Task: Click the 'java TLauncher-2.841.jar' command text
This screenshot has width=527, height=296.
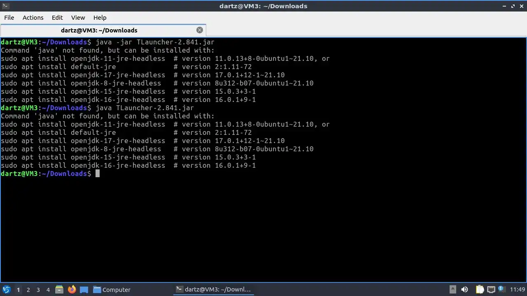Action: [x=145, y=108]
